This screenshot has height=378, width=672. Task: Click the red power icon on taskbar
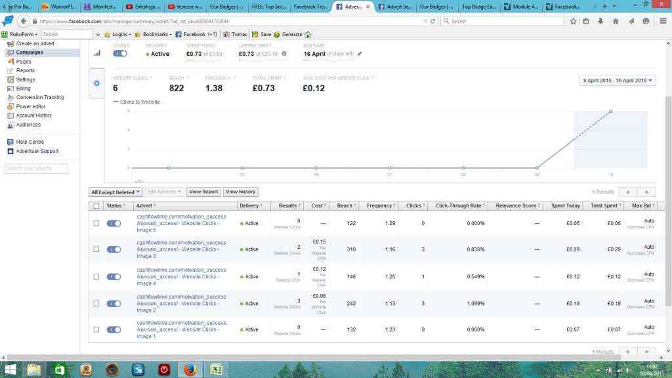(x=164, y=369)
